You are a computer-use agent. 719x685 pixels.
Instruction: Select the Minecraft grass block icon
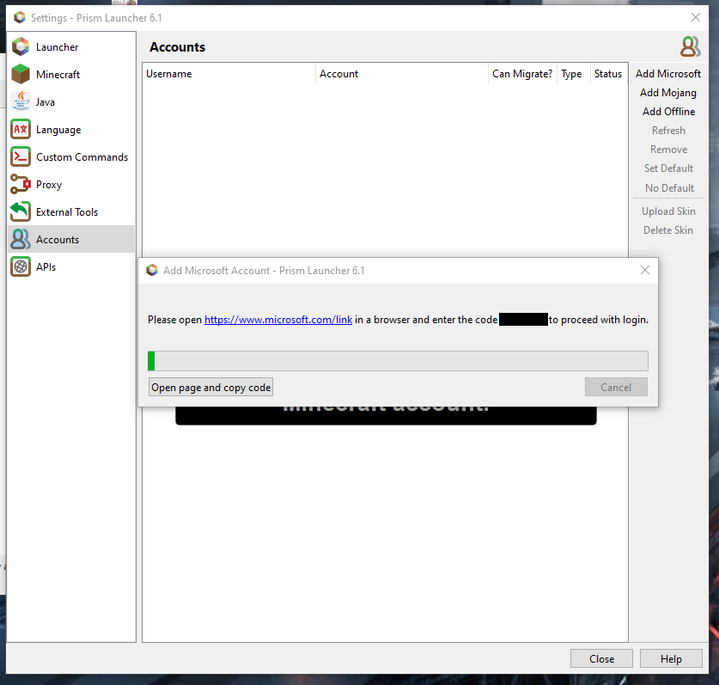pos(20,74)
